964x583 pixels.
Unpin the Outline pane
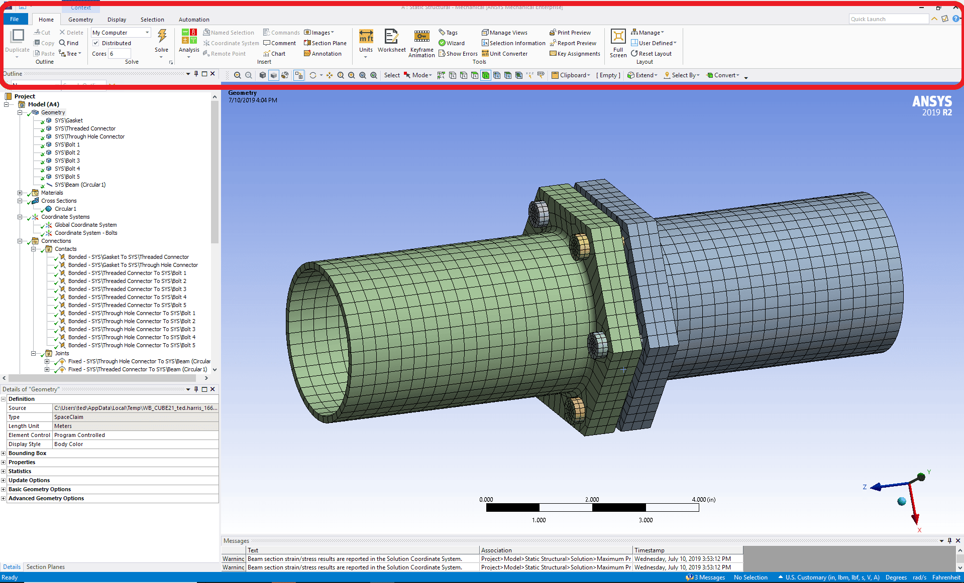[x=196, y=73]
